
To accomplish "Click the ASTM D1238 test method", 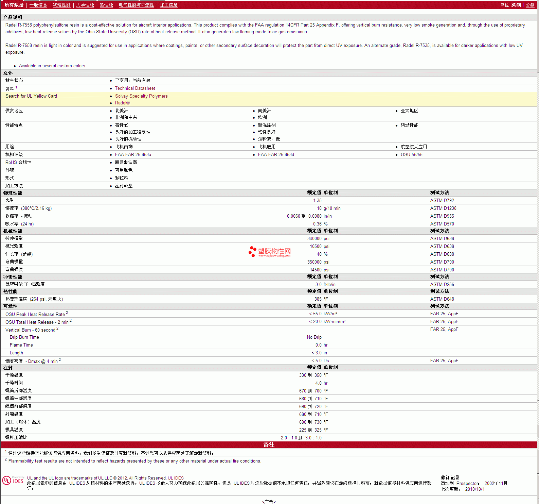I will [443, 208].
